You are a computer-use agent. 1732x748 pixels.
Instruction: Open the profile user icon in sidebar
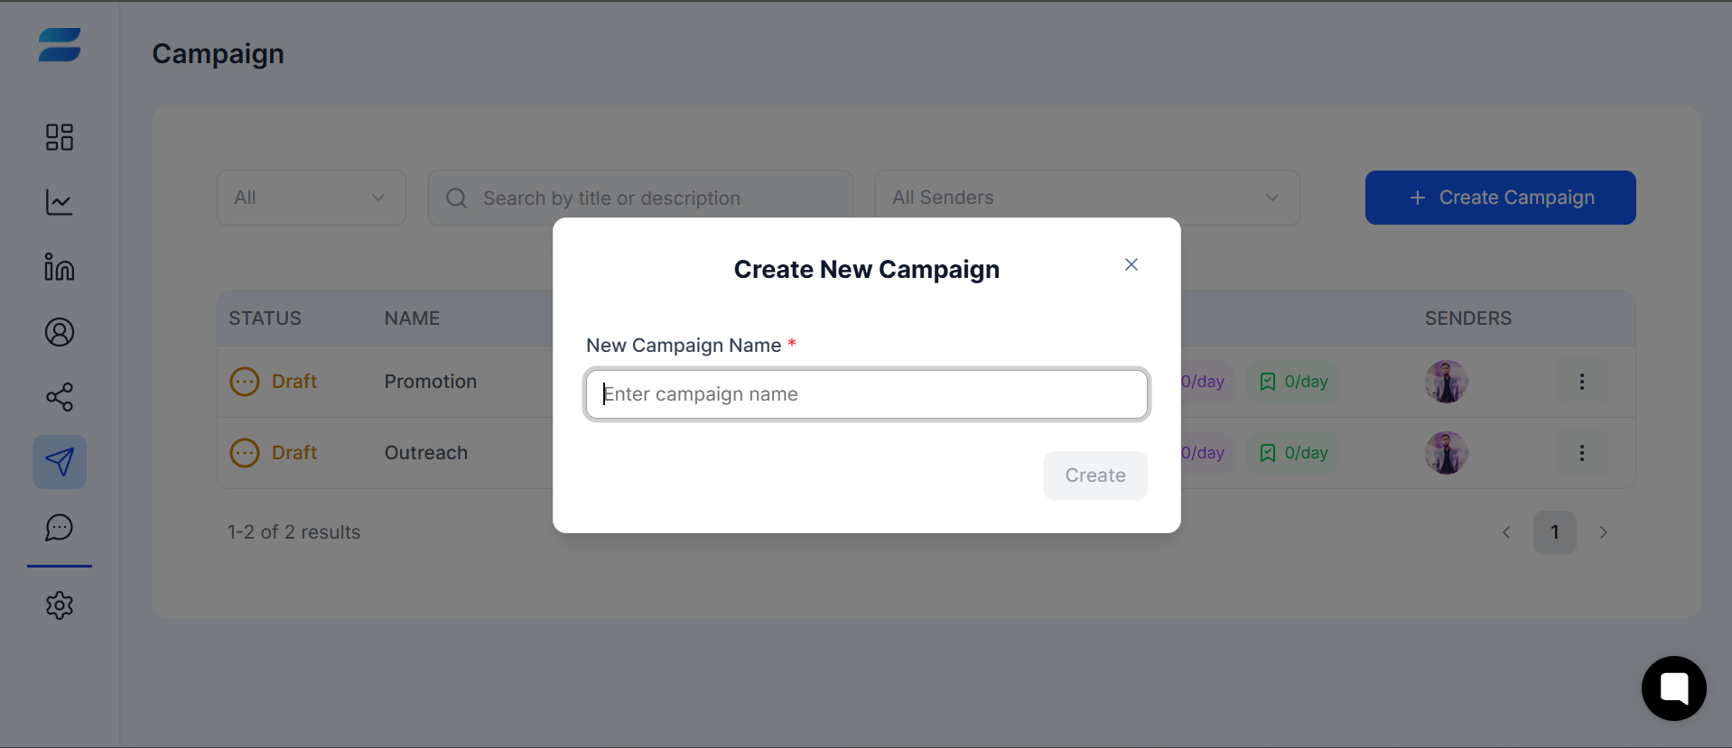click(60, 332)
